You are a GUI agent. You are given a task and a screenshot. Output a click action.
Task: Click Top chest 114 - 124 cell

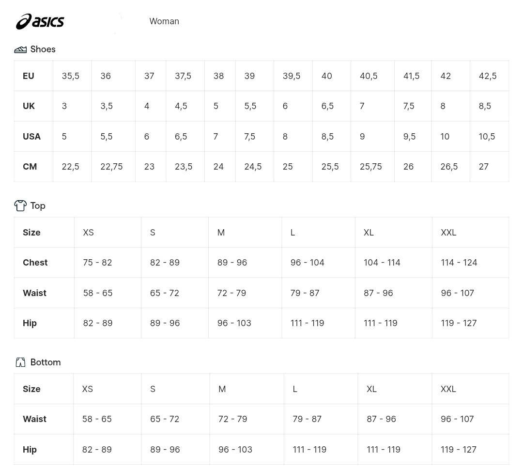(x=471, y=263)
